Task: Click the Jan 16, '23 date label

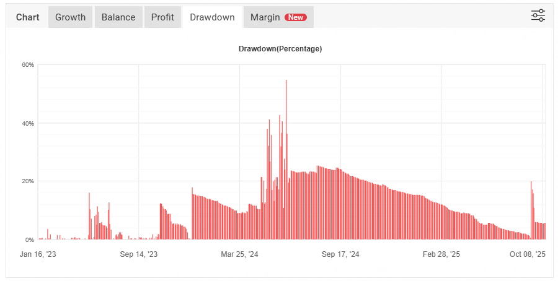Action: 38,254
